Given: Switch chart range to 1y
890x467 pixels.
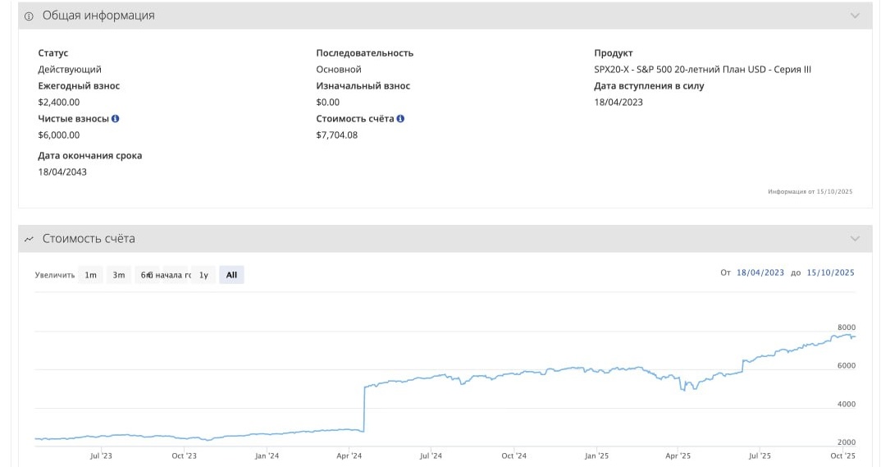Looking at the screenshot, I should 203,275.
